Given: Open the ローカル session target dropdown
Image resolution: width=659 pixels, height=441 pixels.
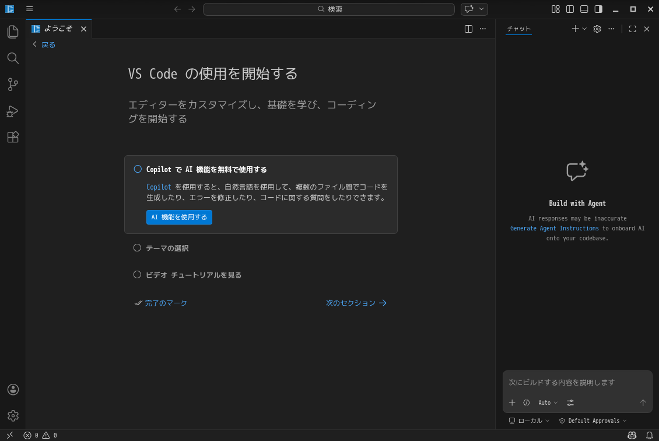Looking at the screenshot, I should click(529, 421).
